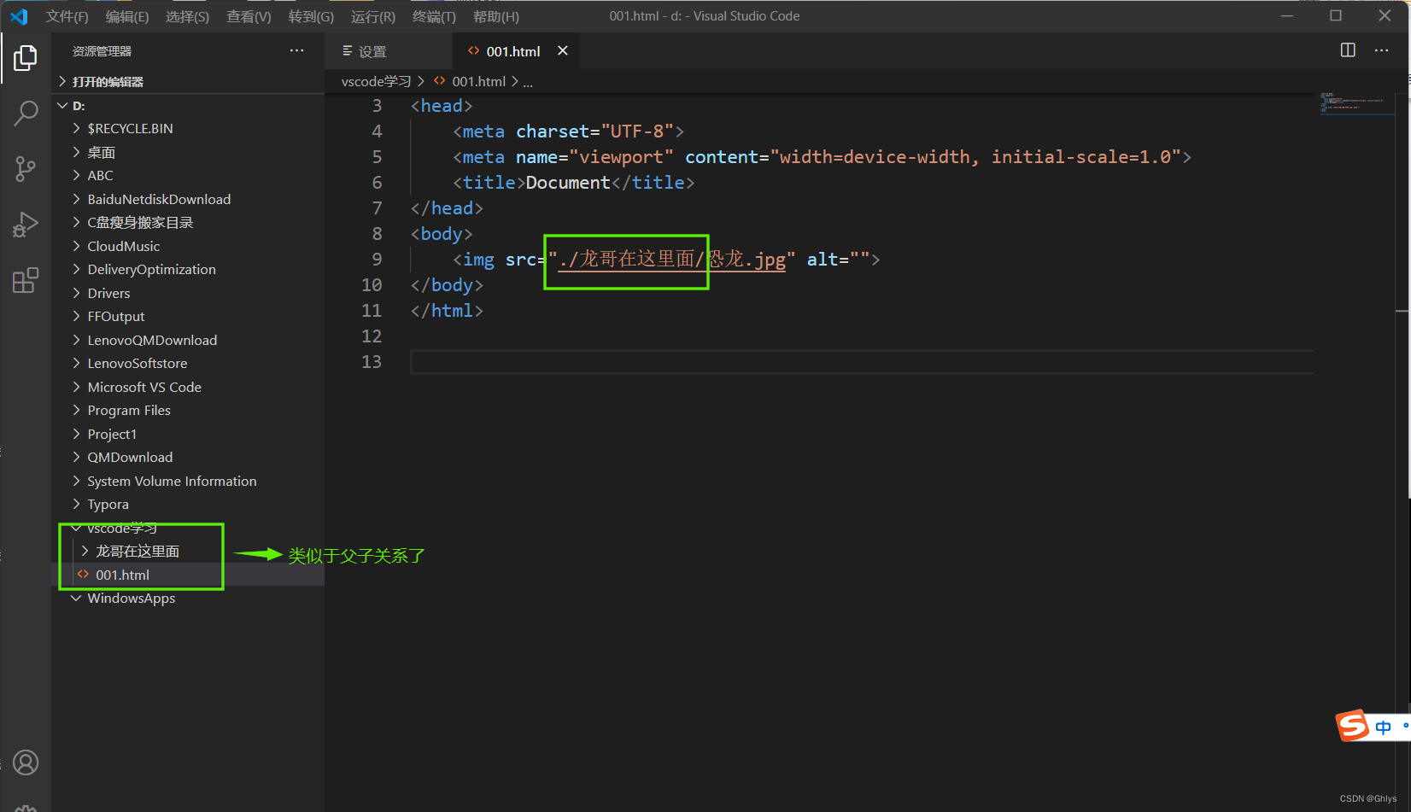Image resolution: width=1411 pixels, height=812 pixels.
Task: Open the Extensions view
Action: click(x=26, y=280)
